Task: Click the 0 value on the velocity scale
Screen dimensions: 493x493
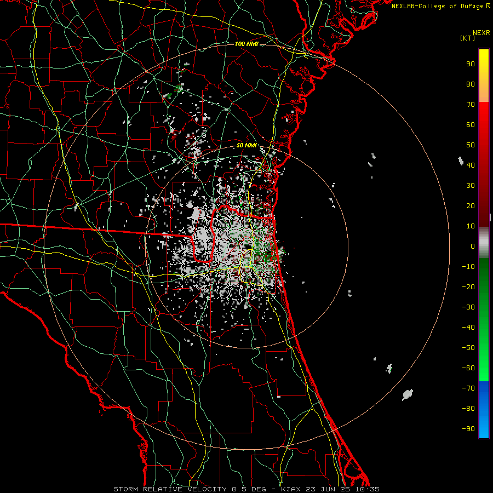Action: (x=473, y=246)
